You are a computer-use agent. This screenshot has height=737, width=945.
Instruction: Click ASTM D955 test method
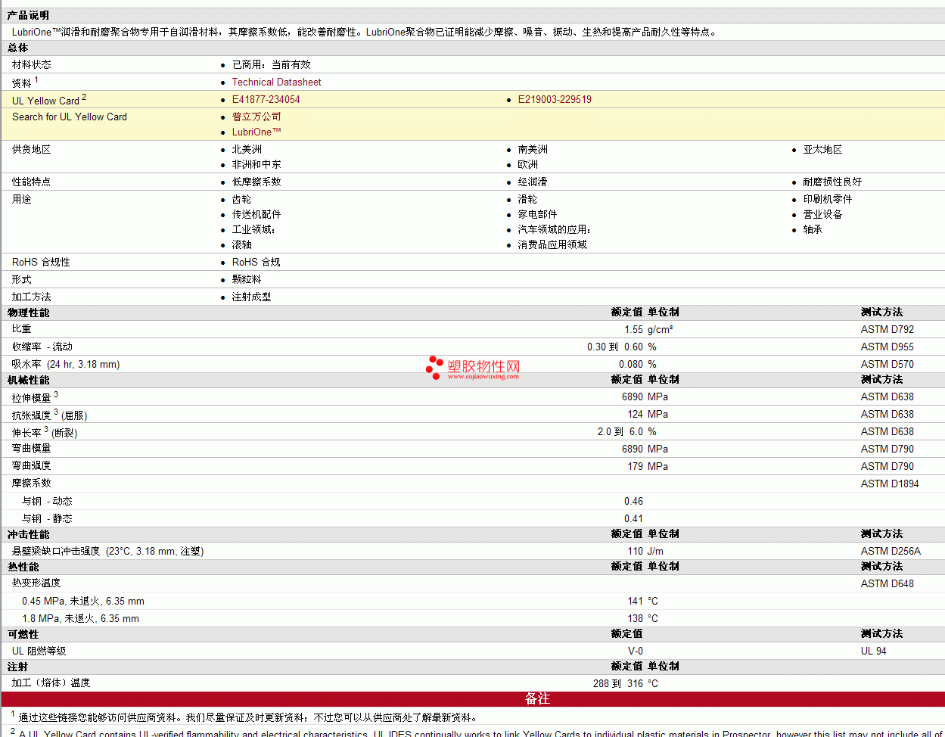(x=887, y=347)
